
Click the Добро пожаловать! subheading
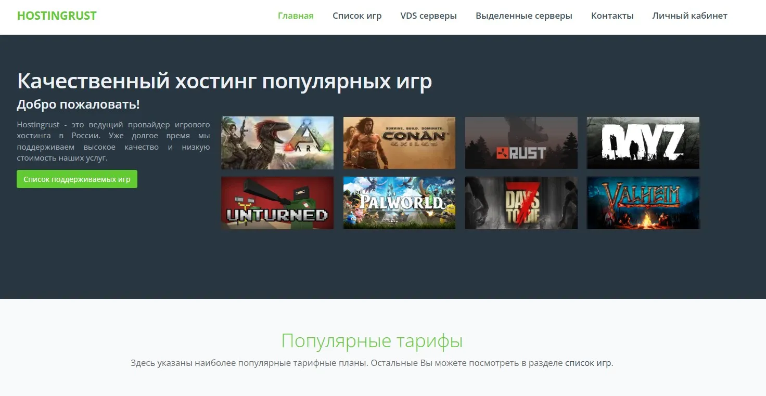78,104
